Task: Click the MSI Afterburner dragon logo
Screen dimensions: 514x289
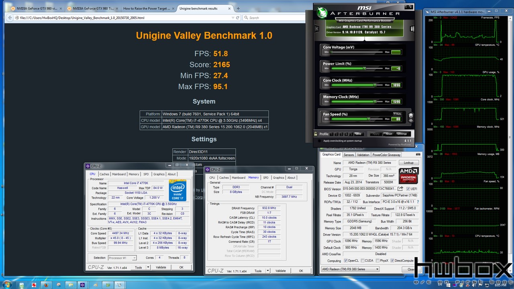Action: (322, 13)
